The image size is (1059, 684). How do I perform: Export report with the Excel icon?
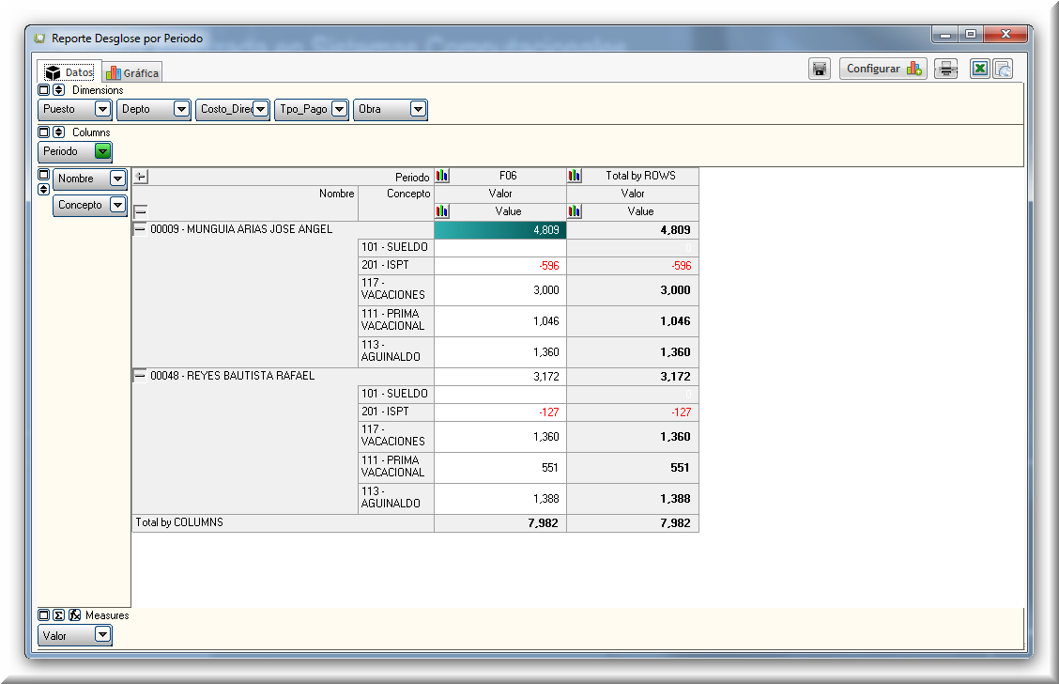click(979, 69)
